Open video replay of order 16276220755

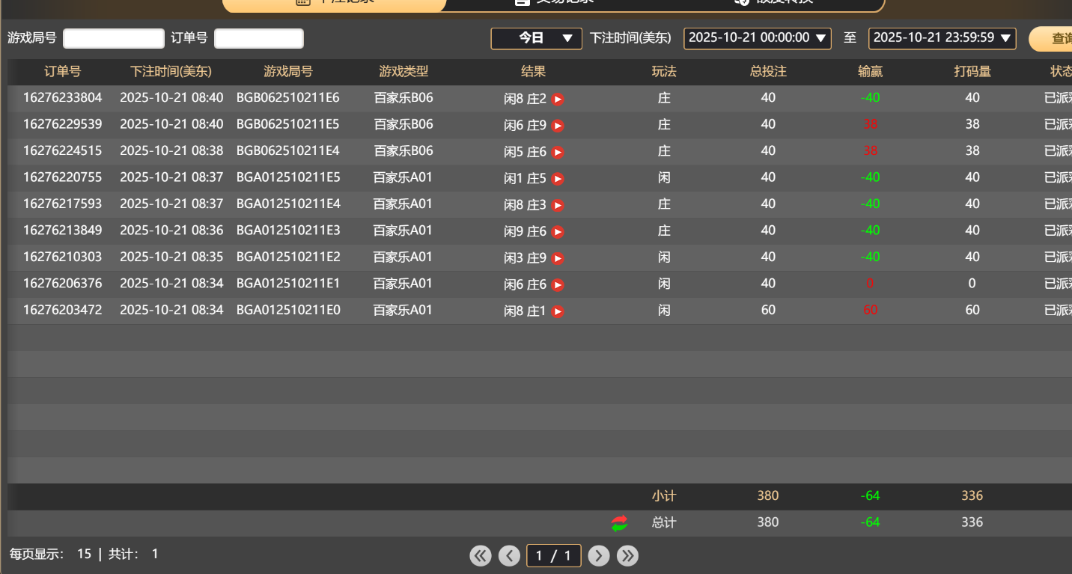pos(558,179)
